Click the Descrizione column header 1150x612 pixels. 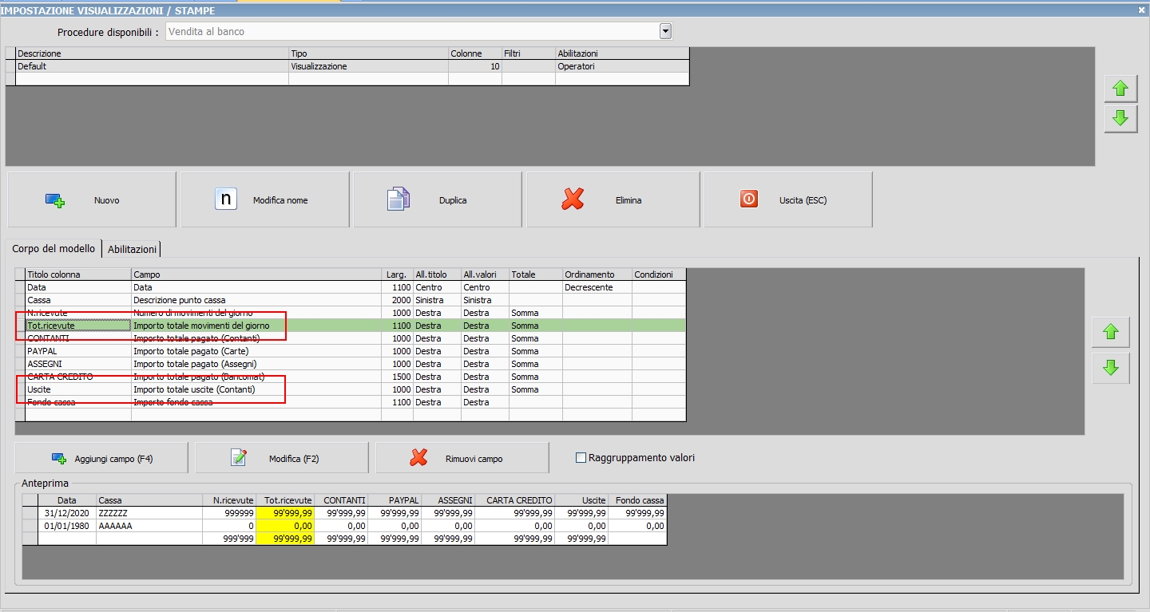point(152,53)
